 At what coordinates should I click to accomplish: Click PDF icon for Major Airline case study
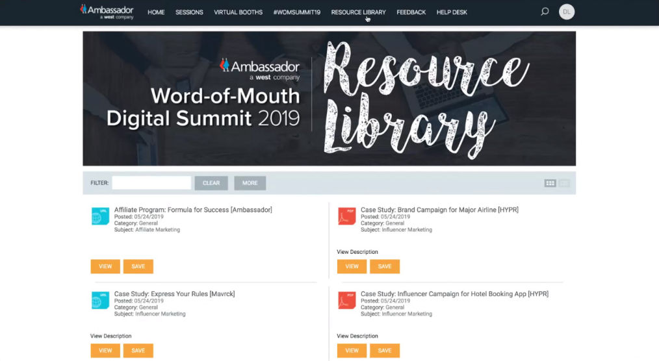click(x=347, y=216)
